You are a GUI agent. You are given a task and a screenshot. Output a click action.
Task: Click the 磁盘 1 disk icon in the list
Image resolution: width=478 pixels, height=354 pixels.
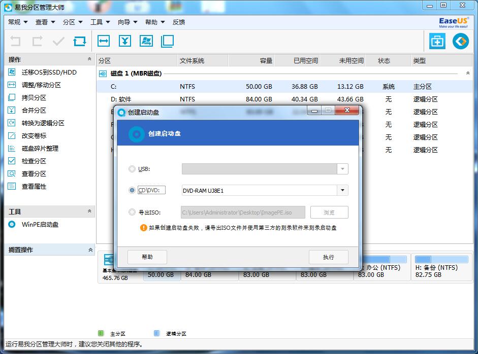(x=103, y=74)
